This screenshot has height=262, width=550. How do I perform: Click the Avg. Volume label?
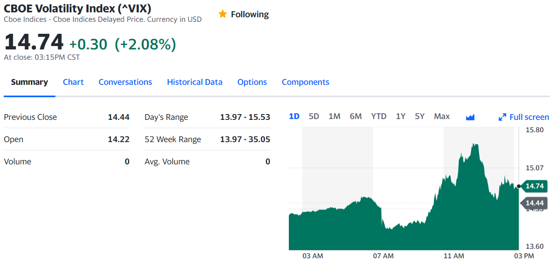click(x=167, y=161)
